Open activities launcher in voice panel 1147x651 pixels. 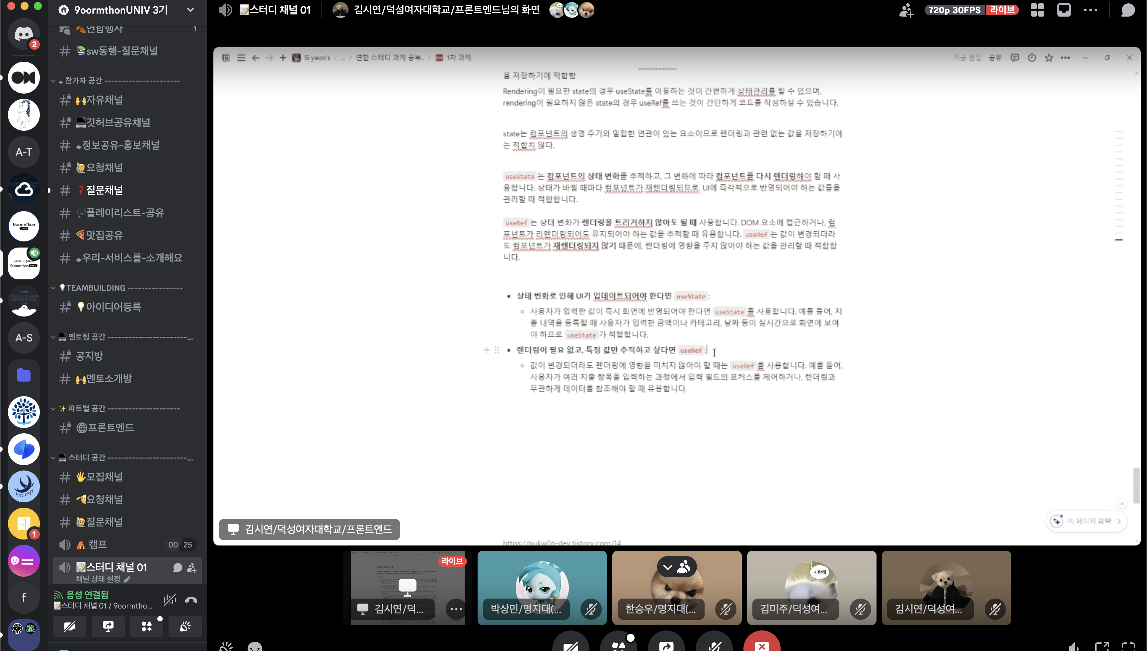[146, 626]
